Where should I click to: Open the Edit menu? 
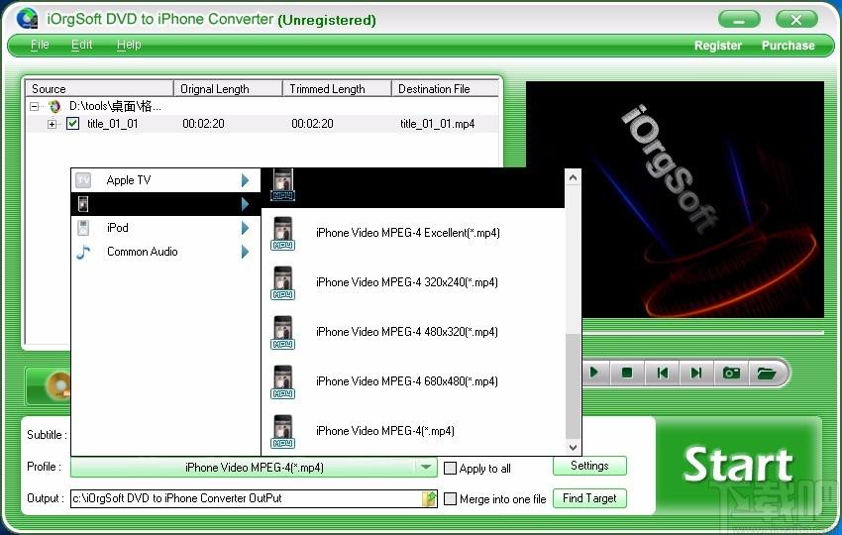pos(81,45)
